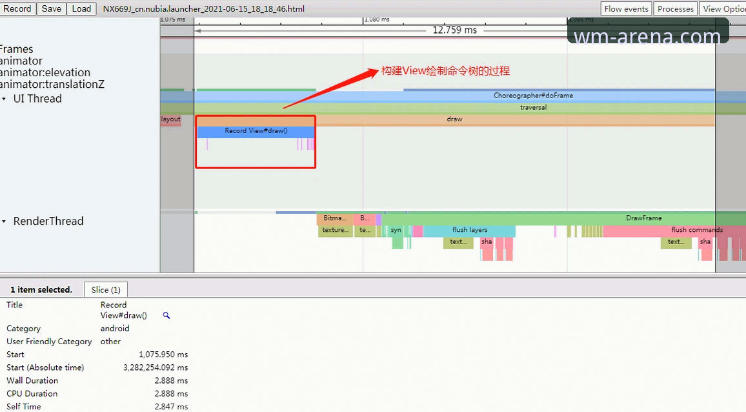Viewport: 746px width, 412px height.
Task: Select the flush layers slice
Action: [x=469, y=230]
